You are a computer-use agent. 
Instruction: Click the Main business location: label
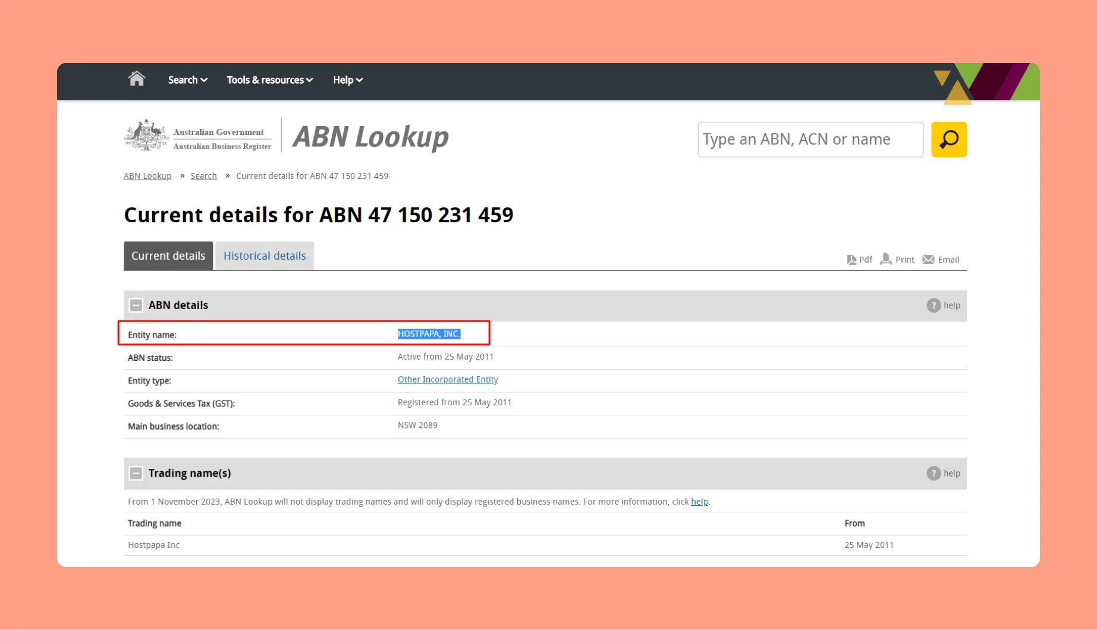[x=174, y=427]
